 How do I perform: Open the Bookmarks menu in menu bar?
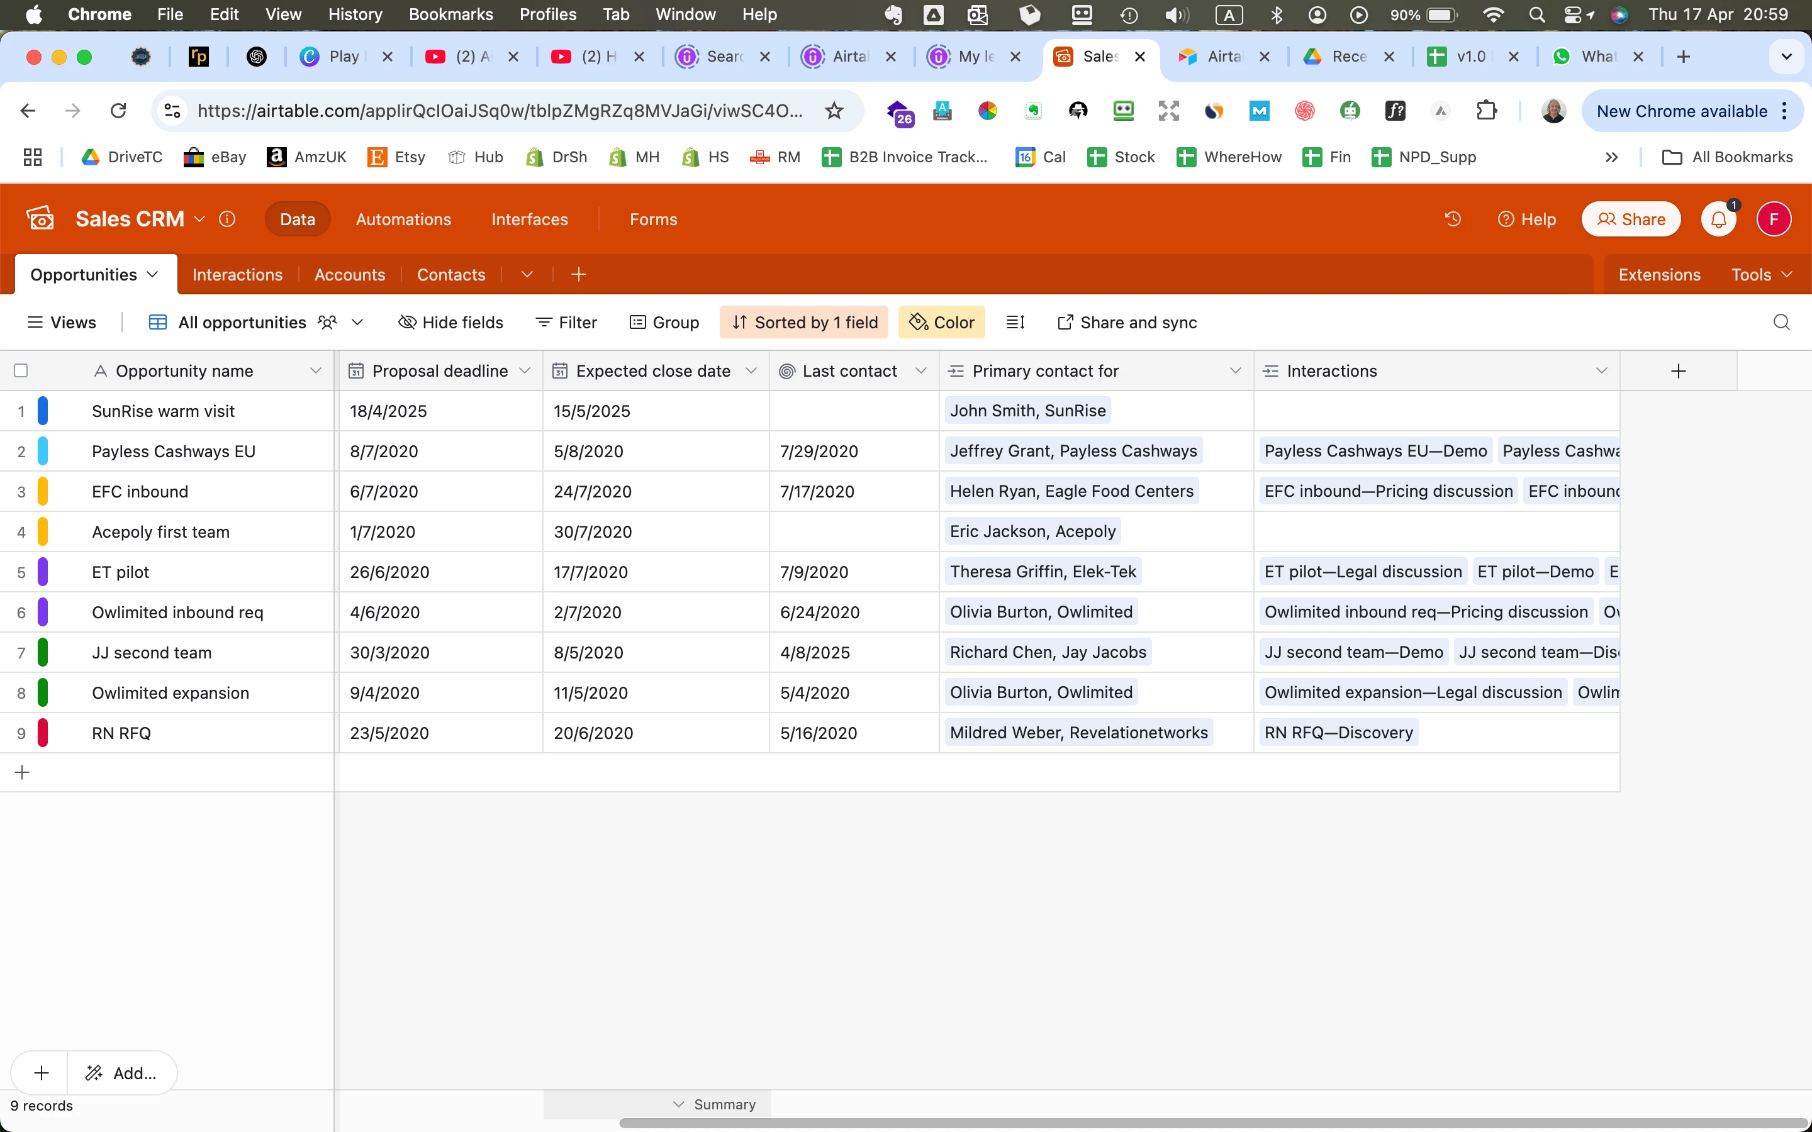450,15
